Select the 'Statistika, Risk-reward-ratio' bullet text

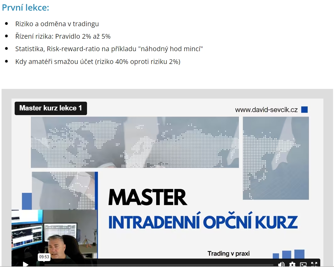[x=109, y=49]
